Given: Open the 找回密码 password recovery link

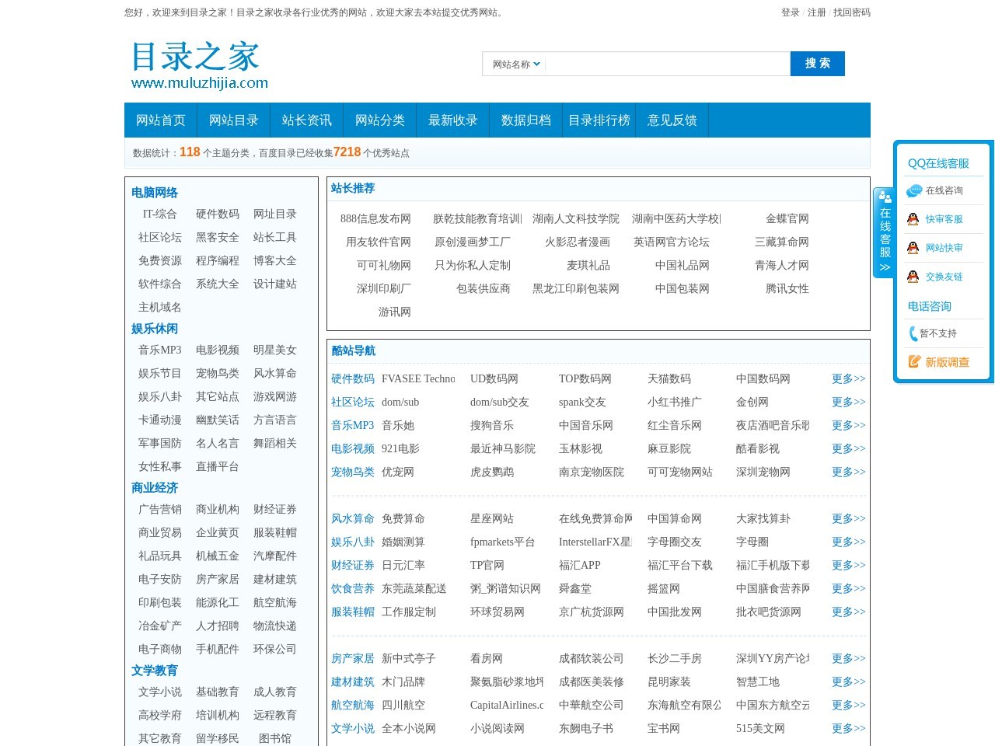Looking at the screenshot, I should 851,13.
